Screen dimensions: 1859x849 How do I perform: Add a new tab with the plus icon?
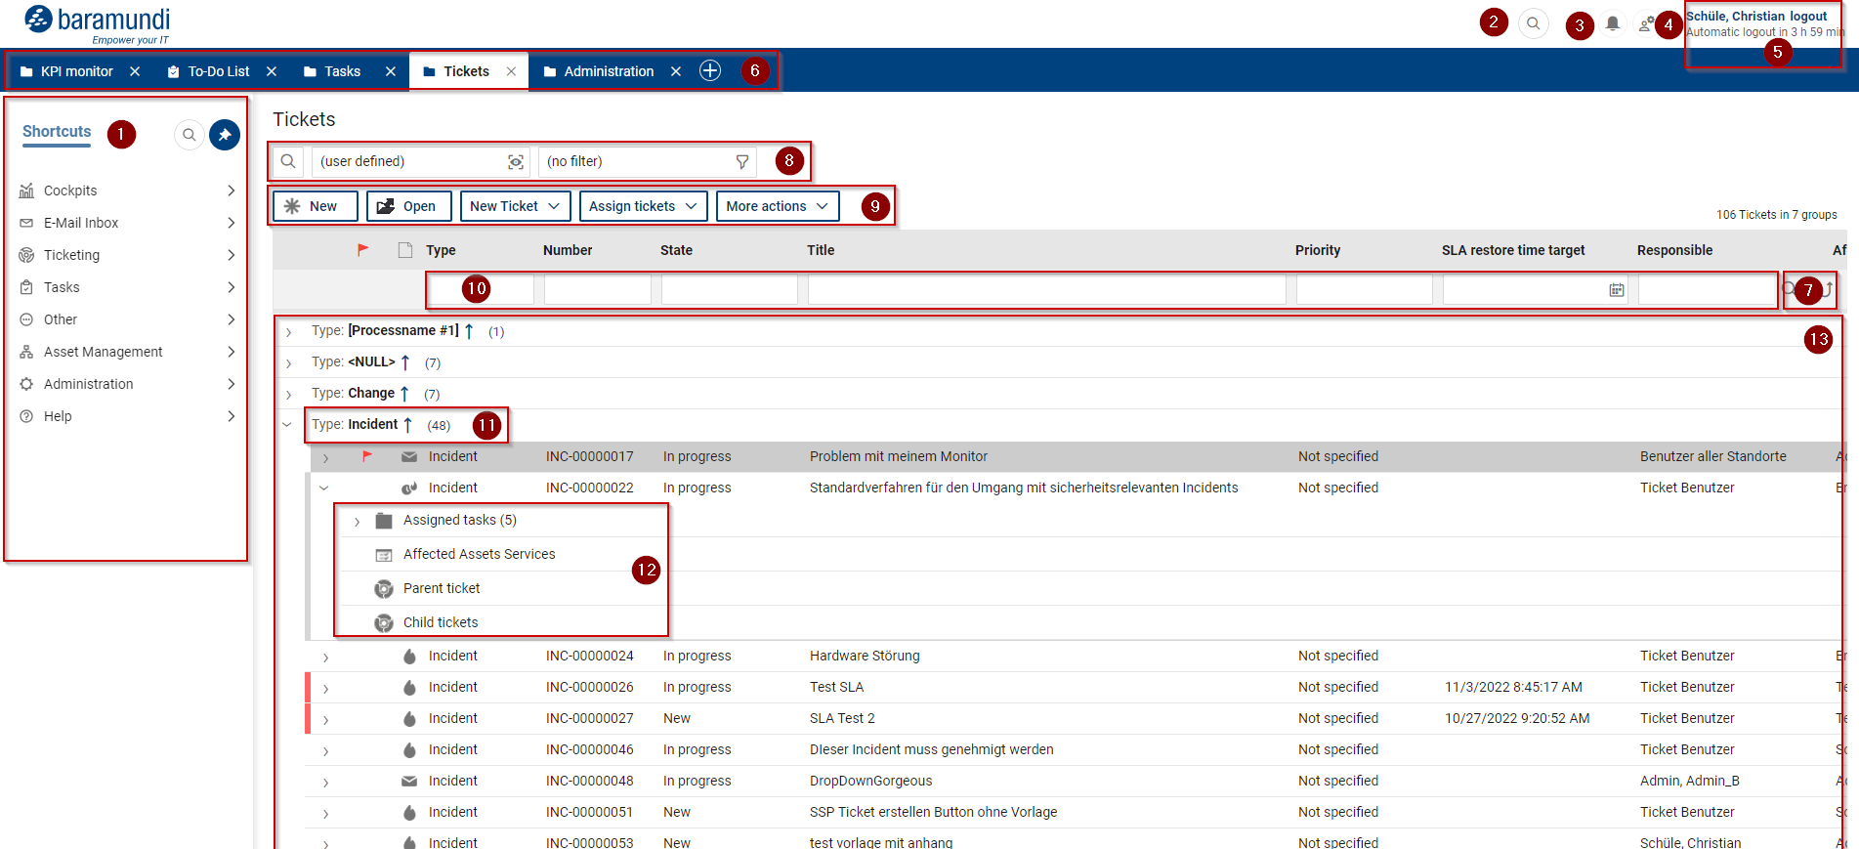click(x=710, y=70)
